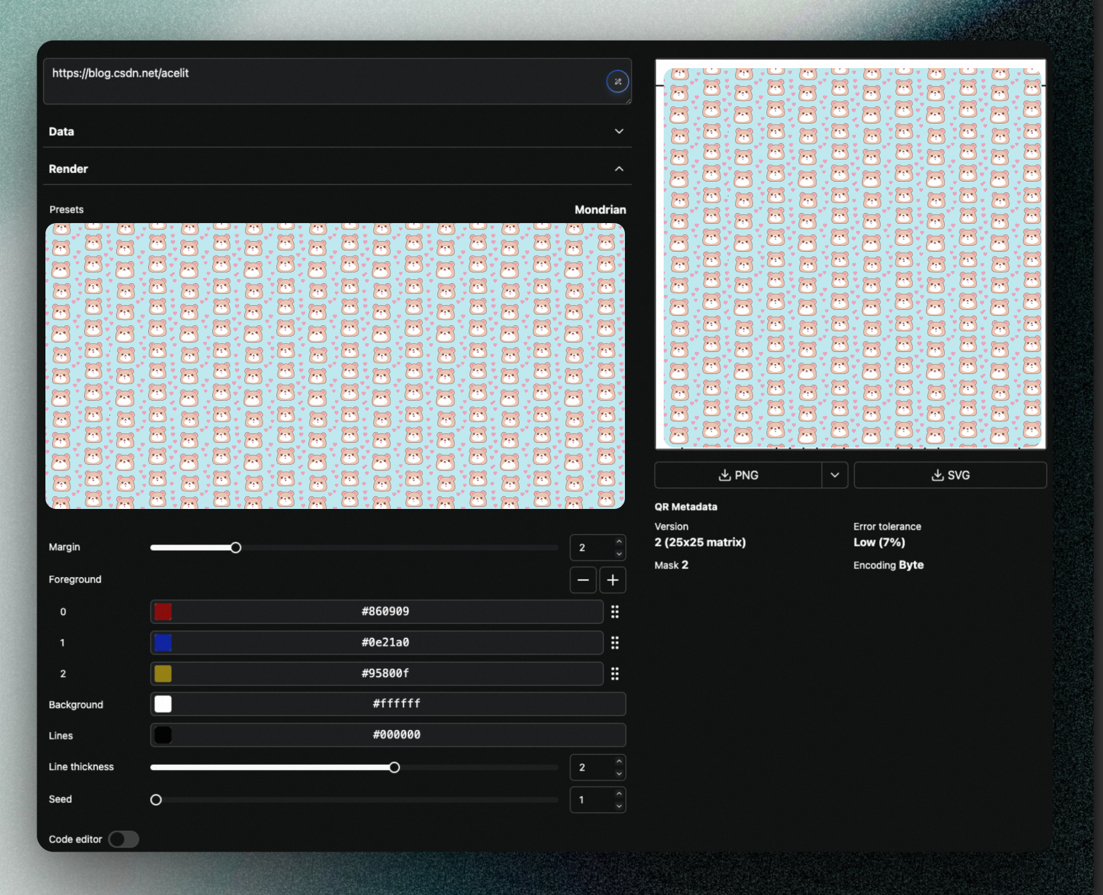This screenshot has height=895, width=1103.
Task: Click the Presets label
Action: point(66,210)
